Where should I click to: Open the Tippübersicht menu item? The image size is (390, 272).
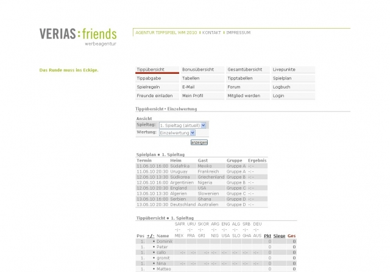(149, 70)
